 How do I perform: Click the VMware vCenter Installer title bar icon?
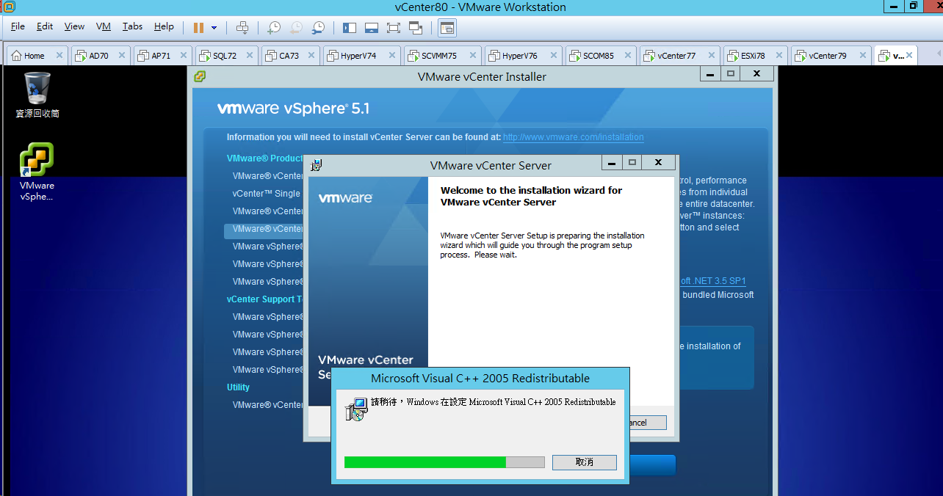[x=200, y=76]
